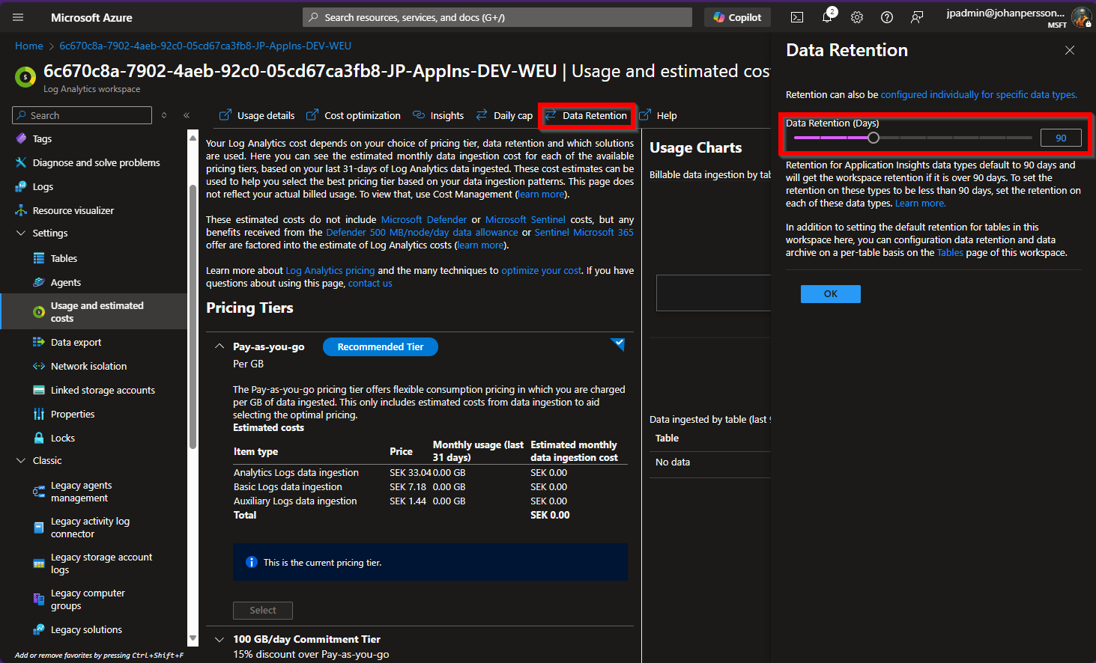Click Usage details toolbar item

coord(257,115)
